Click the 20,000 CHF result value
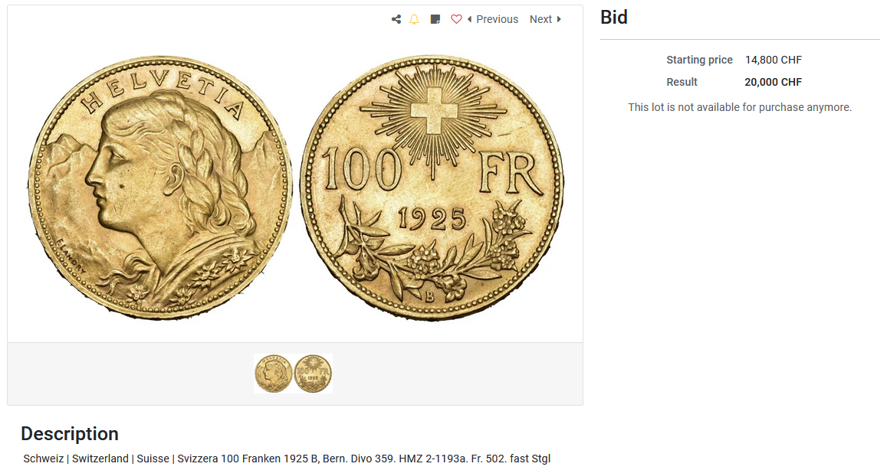 click(x=774, y=82)
